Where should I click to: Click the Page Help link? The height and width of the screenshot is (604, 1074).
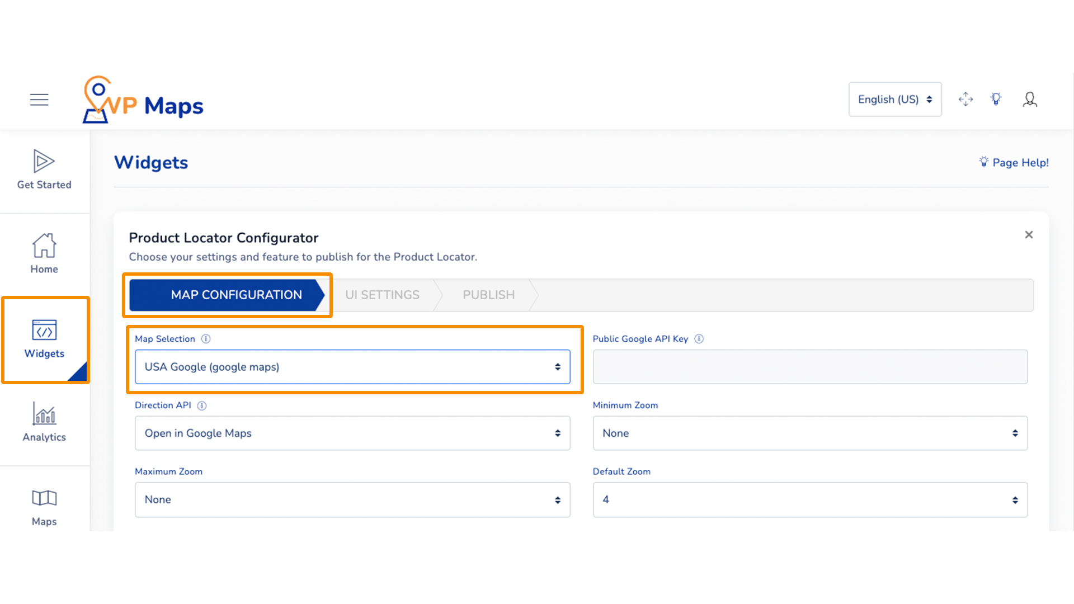click(1014, 162)
